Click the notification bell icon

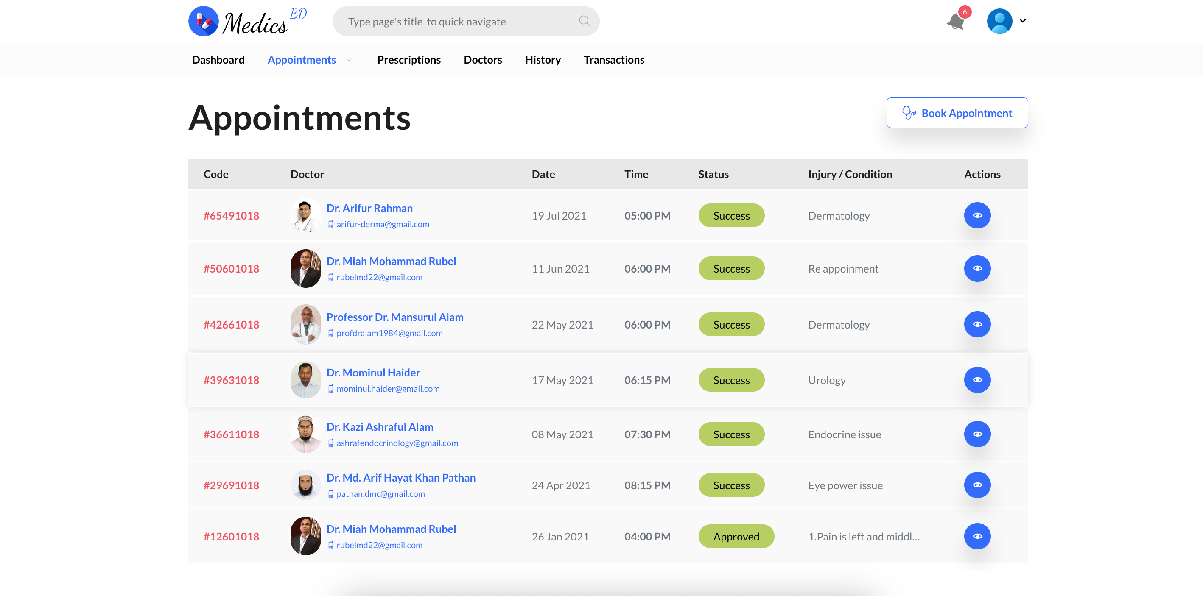tap(957, 21)
